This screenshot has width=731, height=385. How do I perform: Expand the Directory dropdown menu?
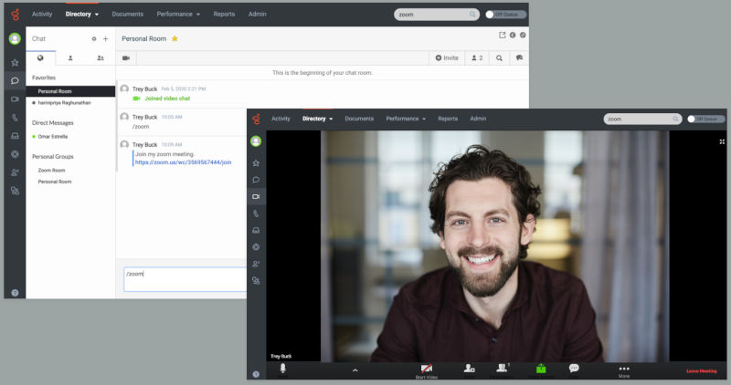click(82, 15)
